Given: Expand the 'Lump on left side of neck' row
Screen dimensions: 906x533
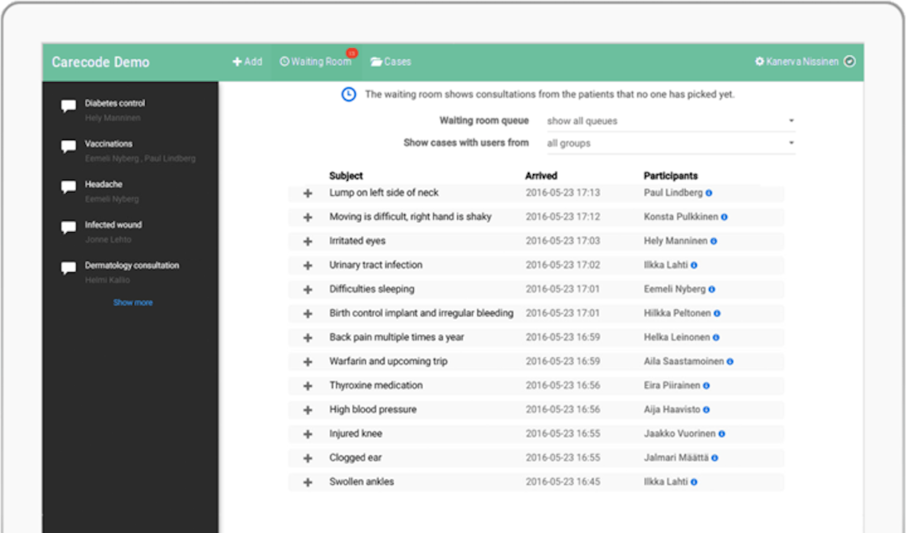Looking at the screenshot, I should coord(308,194).
